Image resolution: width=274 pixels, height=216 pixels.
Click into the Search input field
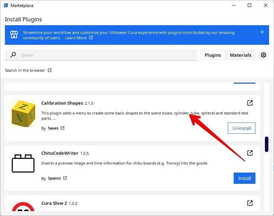105,55
